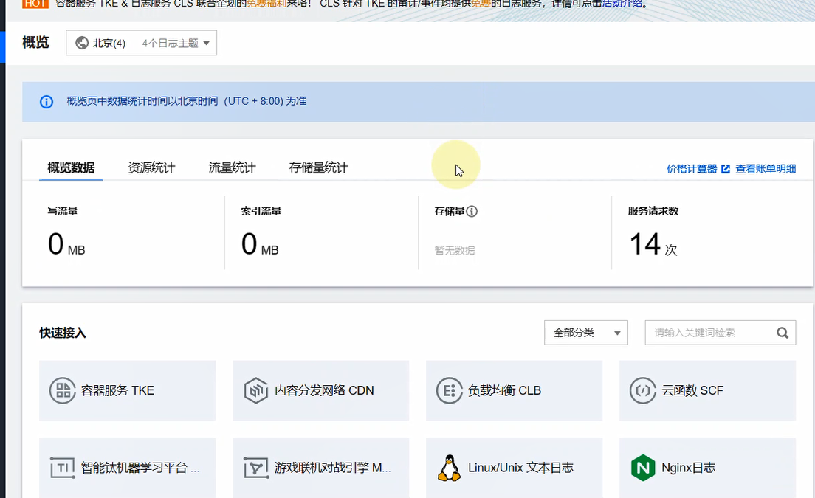Open the 北京(4) region selector dropdown
Screen dimensions: 815x498
click(x=142, y=43)
